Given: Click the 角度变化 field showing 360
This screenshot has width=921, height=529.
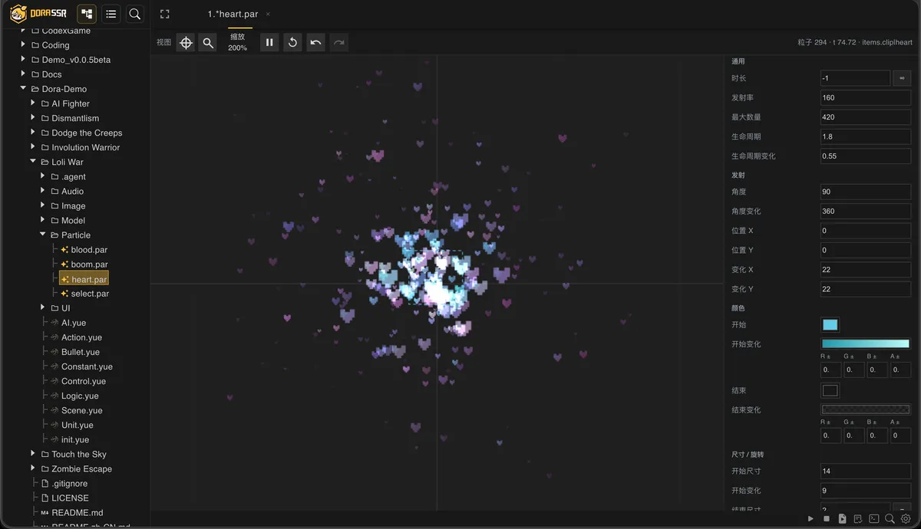Looking at the screenshot, I should [x=866, y=211].
